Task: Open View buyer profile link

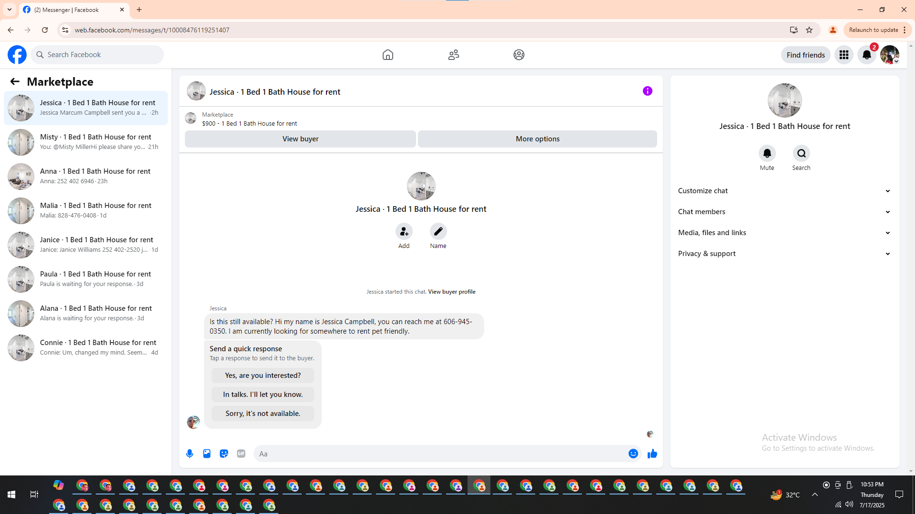Action: 452,292
